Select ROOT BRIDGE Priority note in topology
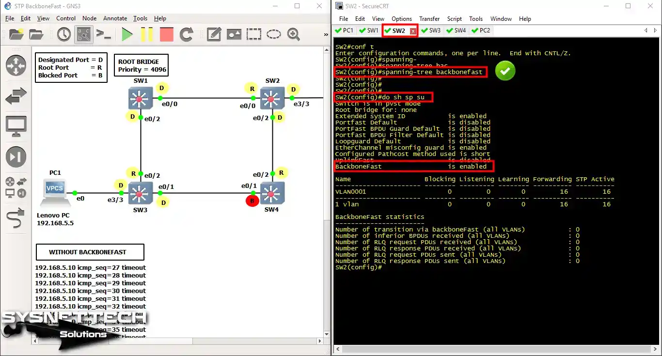 (142, 65)
